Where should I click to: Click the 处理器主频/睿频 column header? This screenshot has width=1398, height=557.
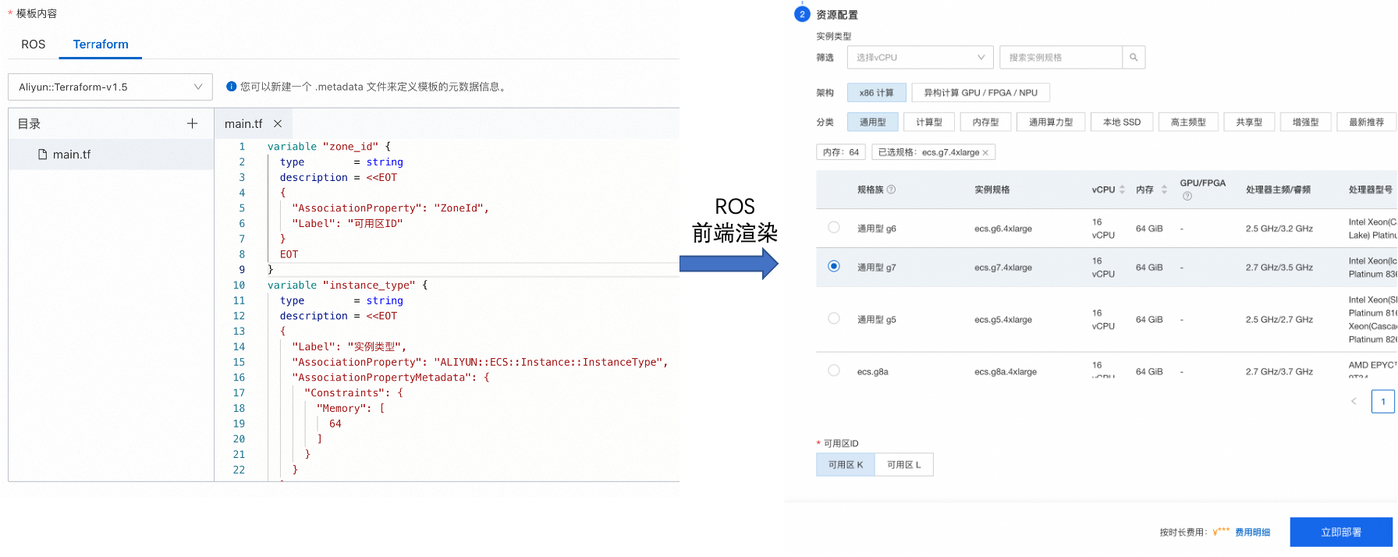(x=1279, y=190)
